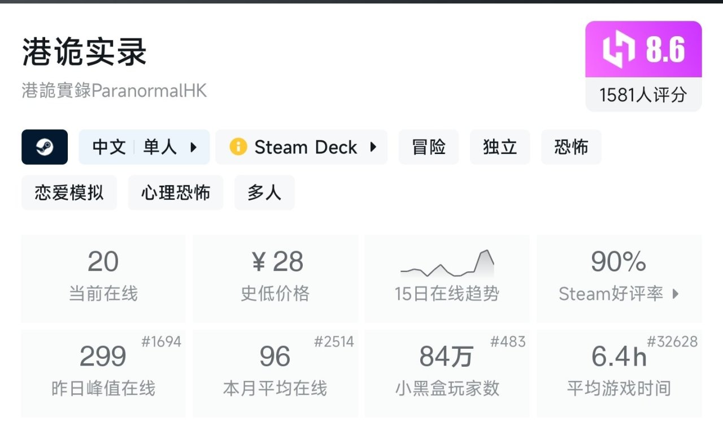Click the Steam Deck yellow info icon
Image resolution: width=723 pixels, height=426 pixels.
238,147
